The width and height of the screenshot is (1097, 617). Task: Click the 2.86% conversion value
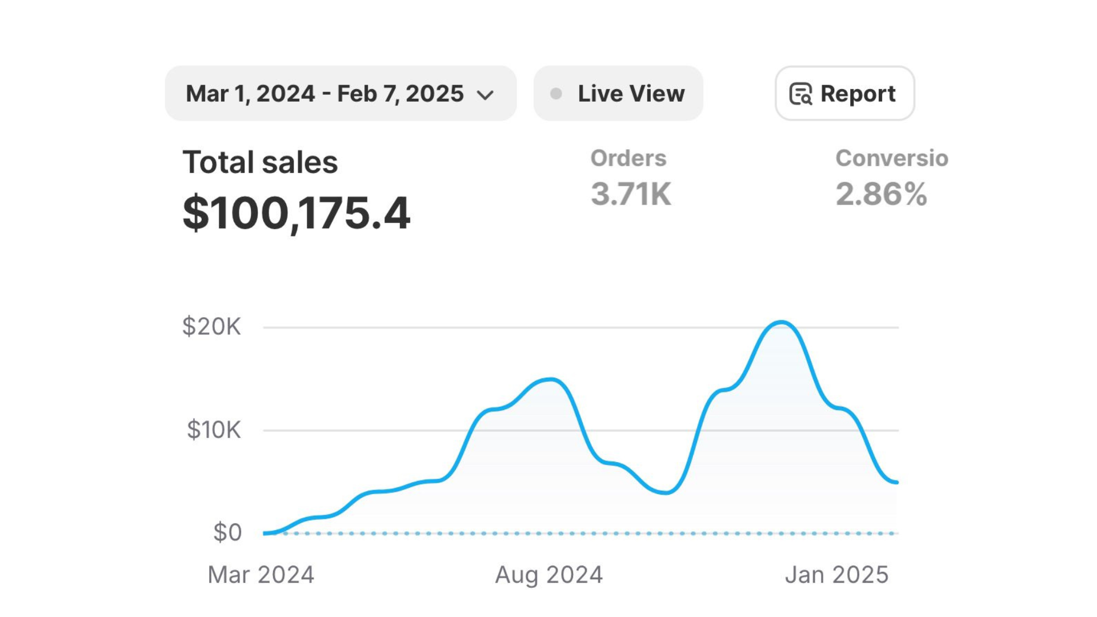pyautogui.click(x=881, y=194)
